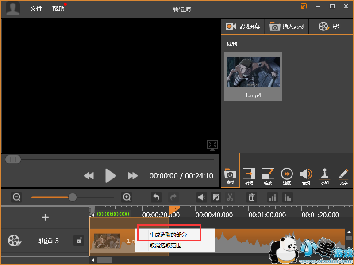Click the timeline zoom slider handle

(x=73, y=197)
